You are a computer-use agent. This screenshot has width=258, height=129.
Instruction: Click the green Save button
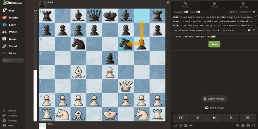[214, 44]
